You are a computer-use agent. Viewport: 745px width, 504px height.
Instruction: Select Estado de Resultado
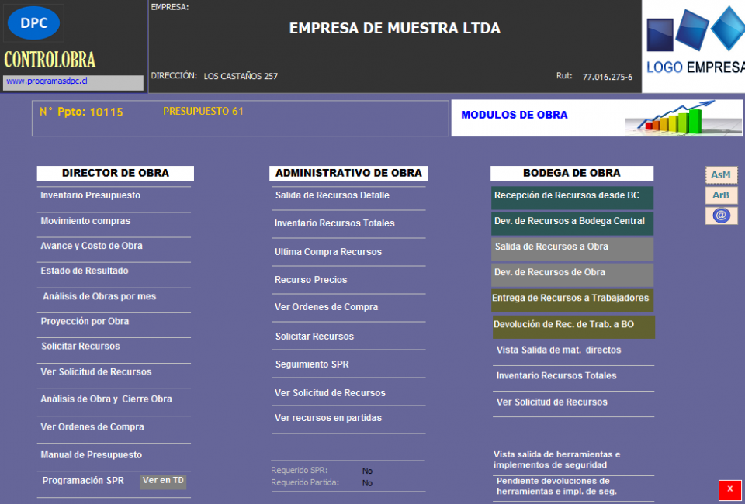point(85,271)
